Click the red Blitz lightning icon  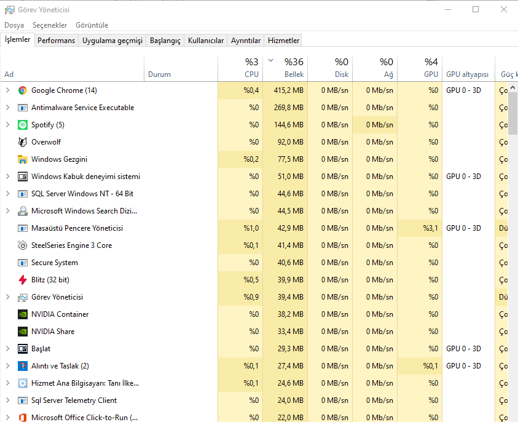[x=23, y=280]
